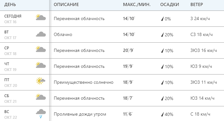Select the ОСАДКИ column header
The height and width of the screenshot is (121, 224).
169,5
